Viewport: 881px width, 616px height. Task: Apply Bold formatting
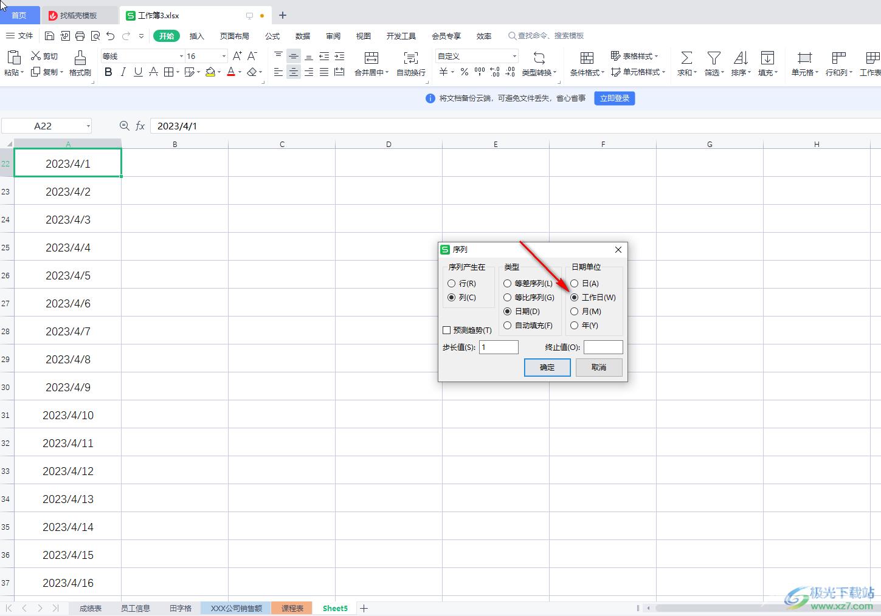coord(108,72)
